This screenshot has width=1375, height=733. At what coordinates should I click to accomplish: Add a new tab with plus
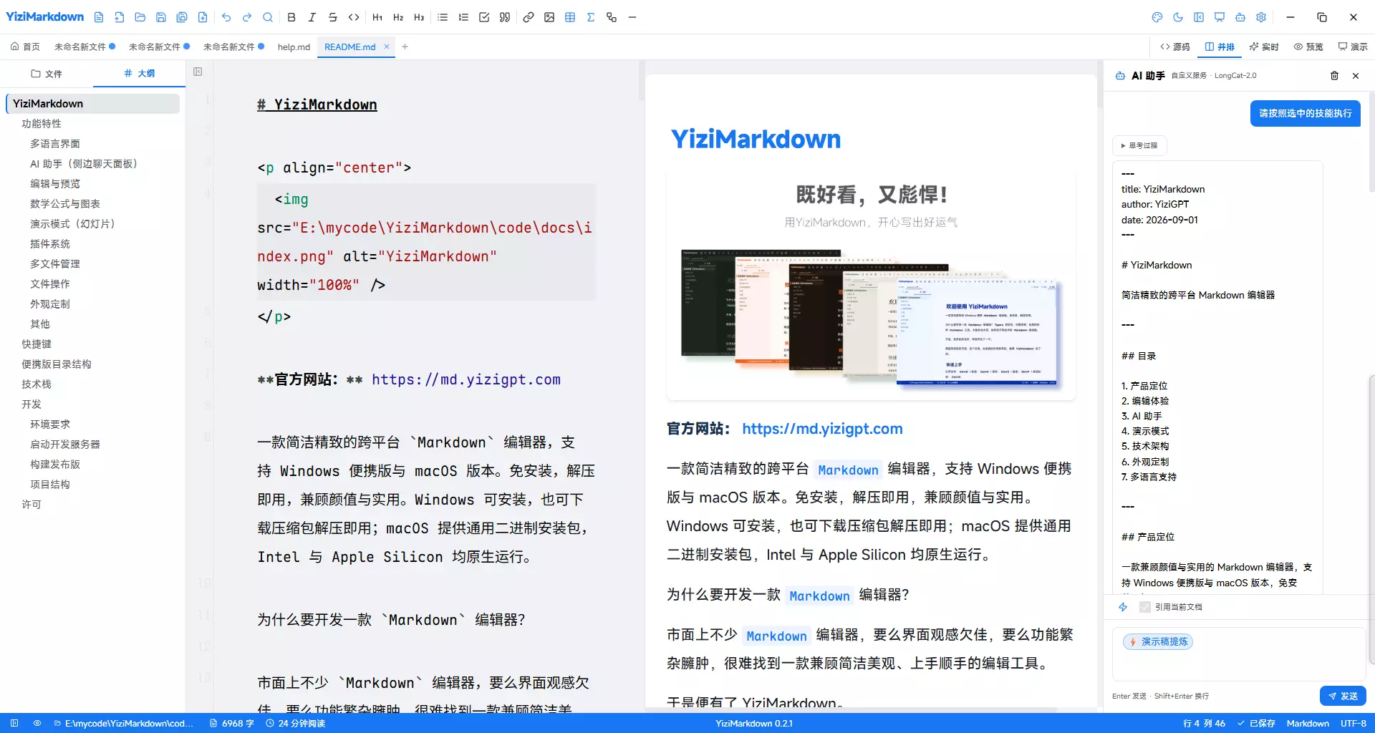[x=405, y=47]
